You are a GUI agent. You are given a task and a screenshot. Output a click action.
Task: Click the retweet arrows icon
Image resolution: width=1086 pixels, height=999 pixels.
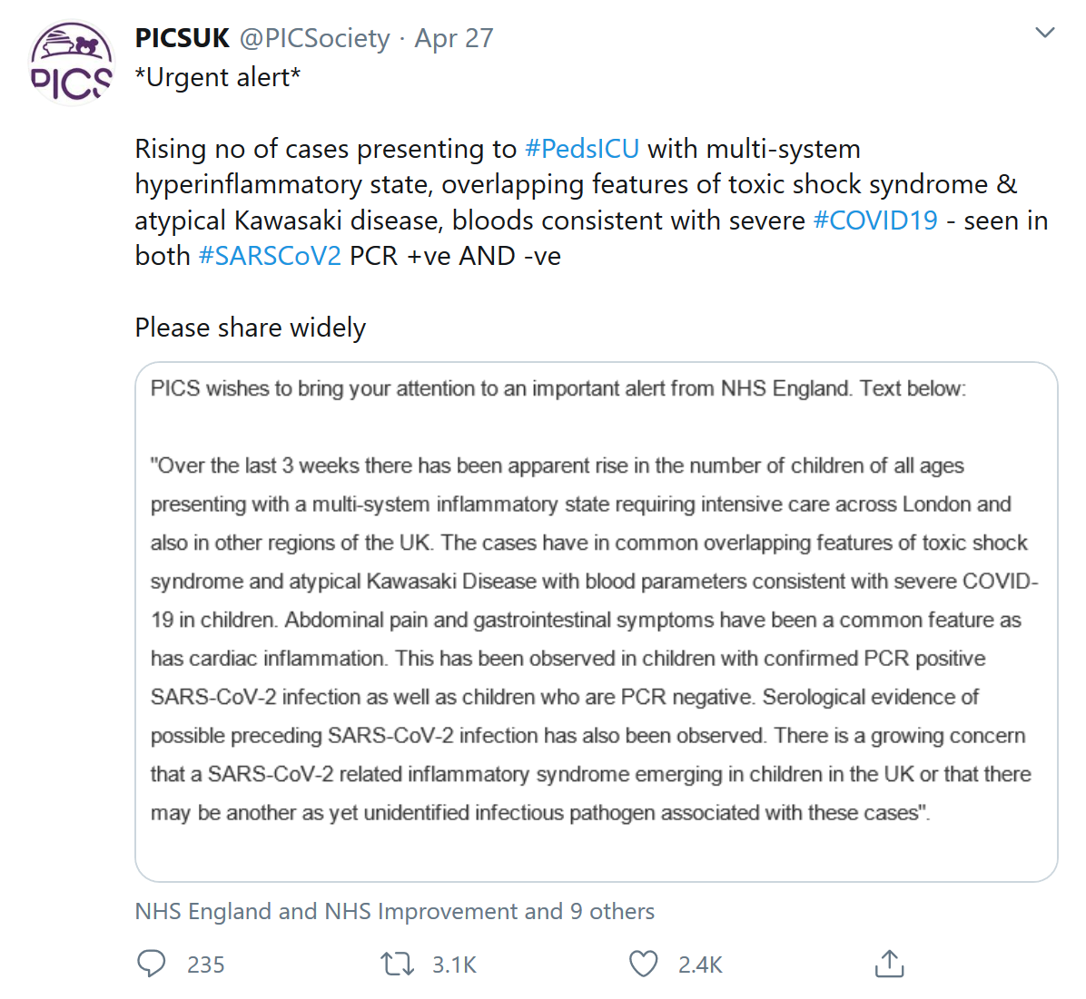[x=397, y=964]
